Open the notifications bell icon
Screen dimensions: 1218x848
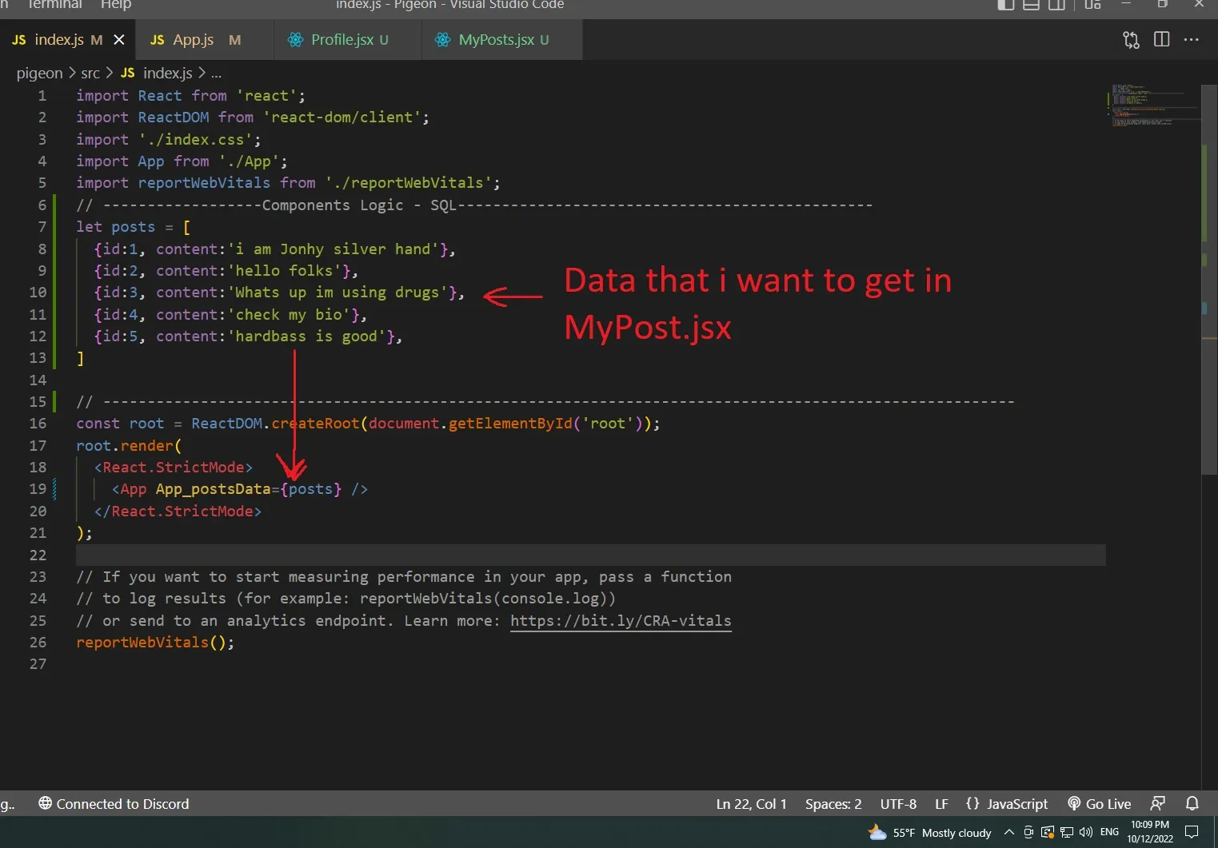1192,804
